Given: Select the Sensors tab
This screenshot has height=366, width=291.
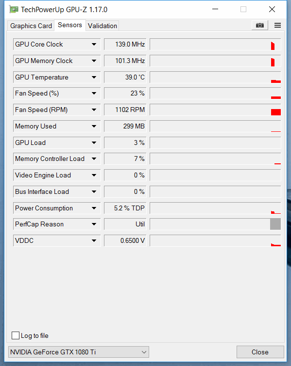Looking at the screenshot, I should point(70,25).
